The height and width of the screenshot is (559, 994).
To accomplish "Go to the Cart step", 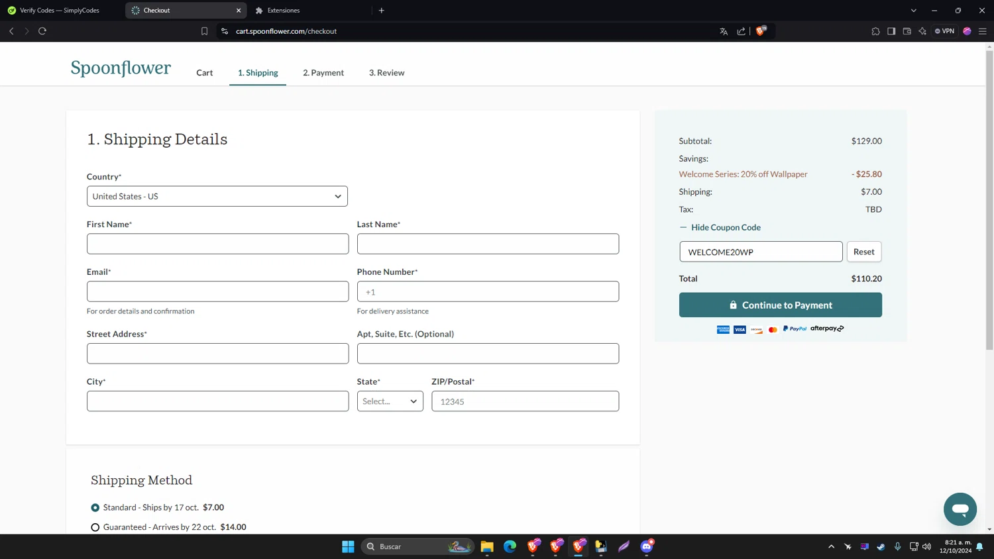I will 205,73.
